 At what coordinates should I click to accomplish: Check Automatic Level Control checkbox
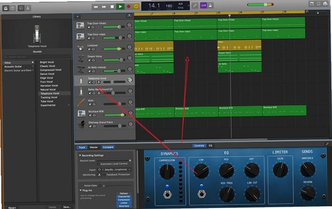pos(98,164)
